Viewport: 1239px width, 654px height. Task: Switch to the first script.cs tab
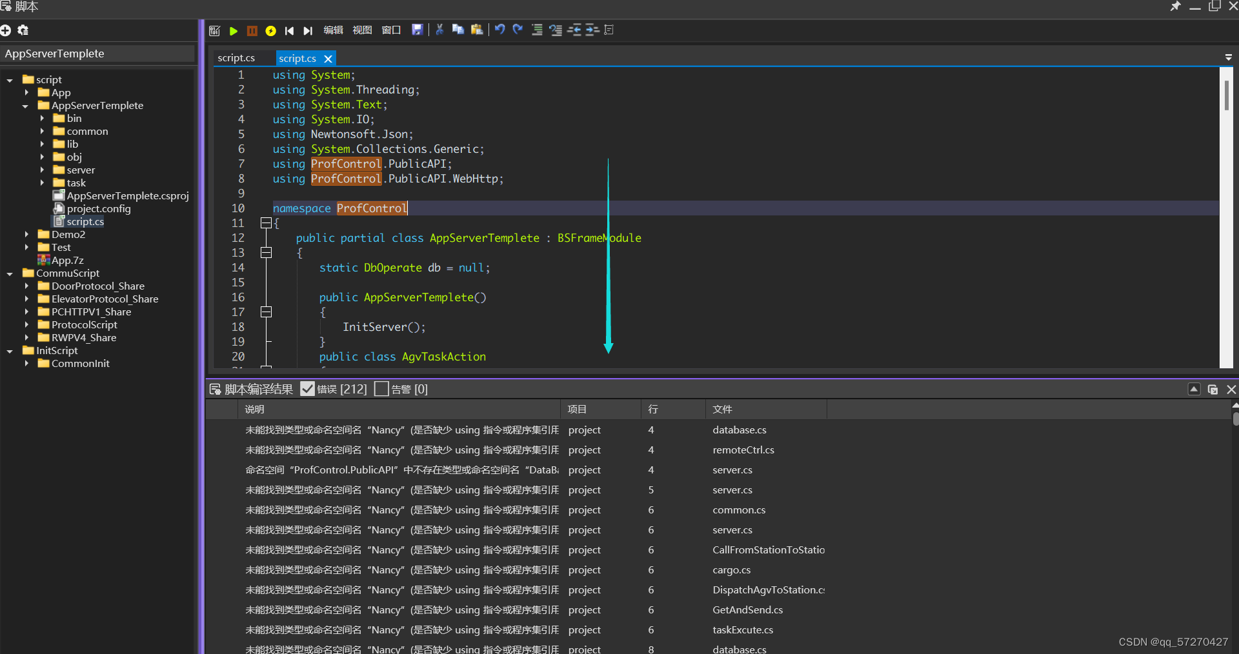(x=236, y=58)
